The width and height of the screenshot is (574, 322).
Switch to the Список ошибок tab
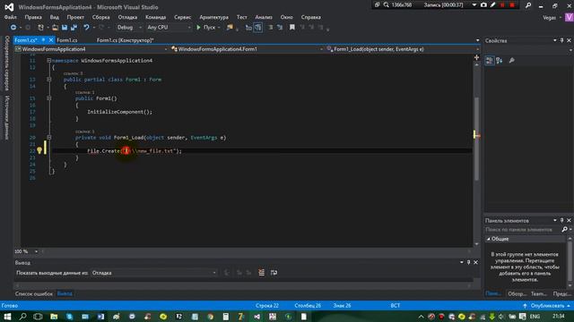[x=34, y=293]
